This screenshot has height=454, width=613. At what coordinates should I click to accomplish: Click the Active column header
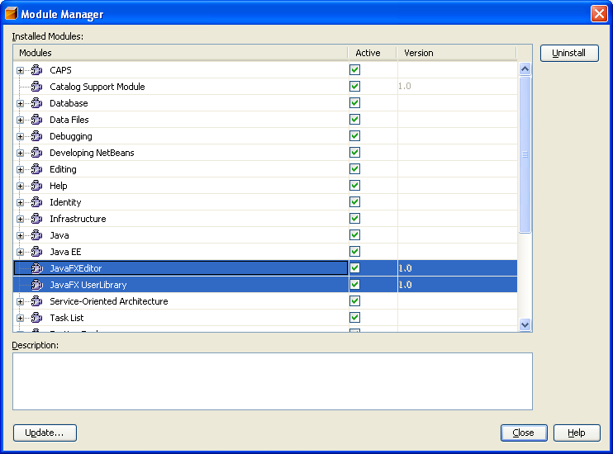tap(372, 53)
